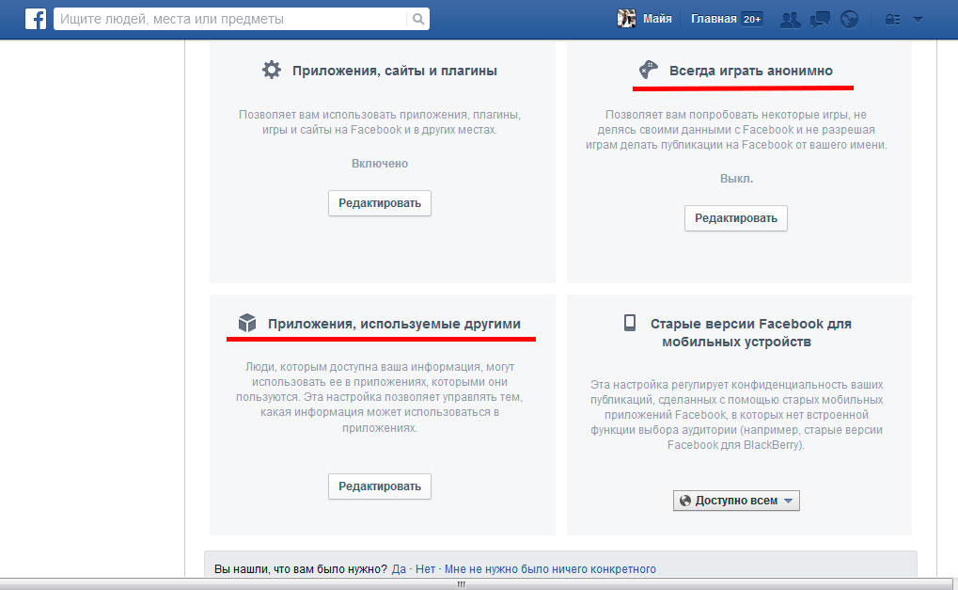Open the privacy shortcuts lock icon
This screenshot has height=590, width=958.
(x=892, y=19)
